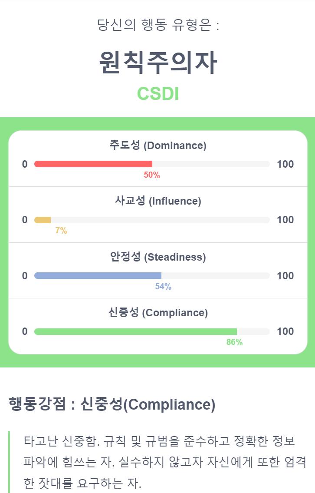
Task: Click the 당신의 행동 유형은 subtitle
Action: pyautogui.click(x=157, y=25)
